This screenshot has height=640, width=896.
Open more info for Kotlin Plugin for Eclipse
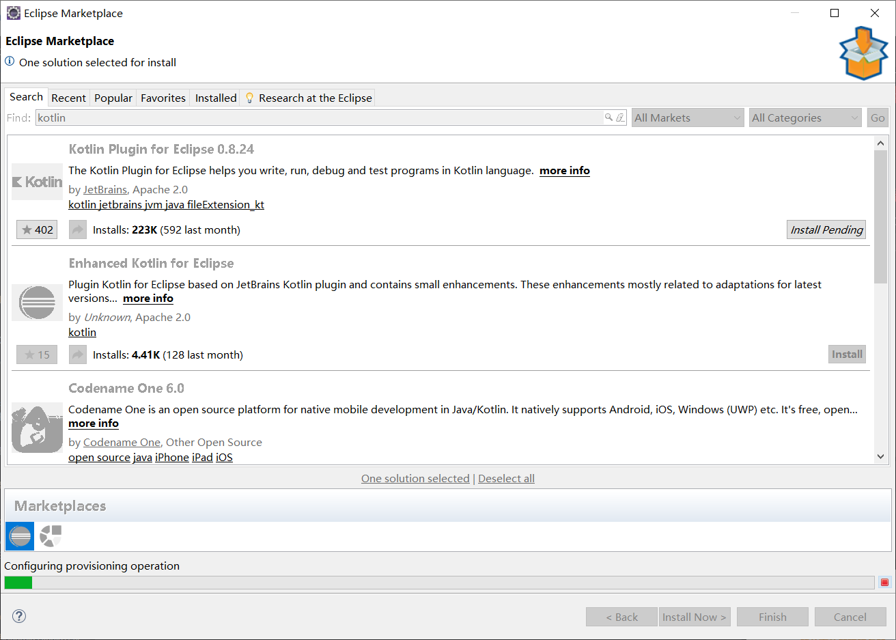coord(565,171)
